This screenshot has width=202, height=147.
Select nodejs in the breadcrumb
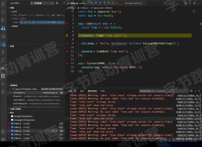click(x=71, y=8)
